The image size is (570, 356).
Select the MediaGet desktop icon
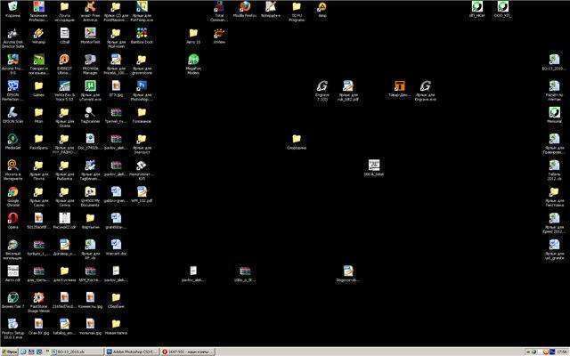pyautogui.click(x=12, y=142)
